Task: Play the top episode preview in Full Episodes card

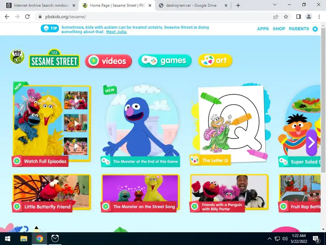Action: pyautogui.click(x=76, y=100)
